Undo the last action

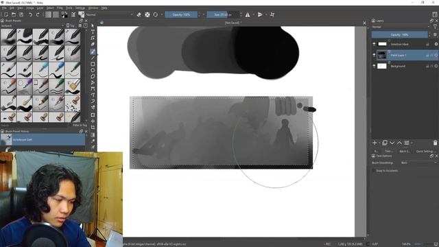[x=30, y=14]
